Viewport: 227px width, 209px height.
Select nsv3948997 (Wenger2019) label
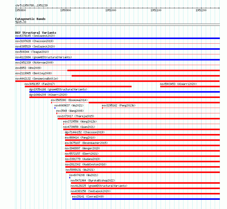tap(83, 148)
